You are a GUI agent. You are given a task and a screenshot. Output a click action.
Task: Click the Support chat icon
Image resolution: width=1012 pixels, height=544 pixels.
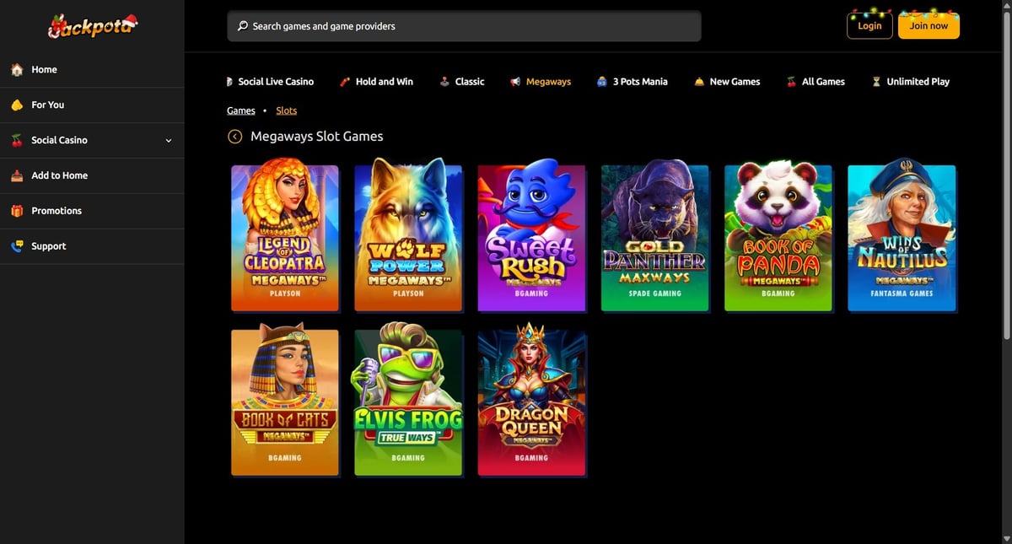click(17, 246)
